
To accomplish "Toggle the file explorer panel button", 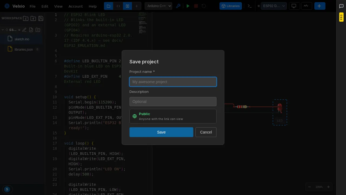I will [108, 6].
